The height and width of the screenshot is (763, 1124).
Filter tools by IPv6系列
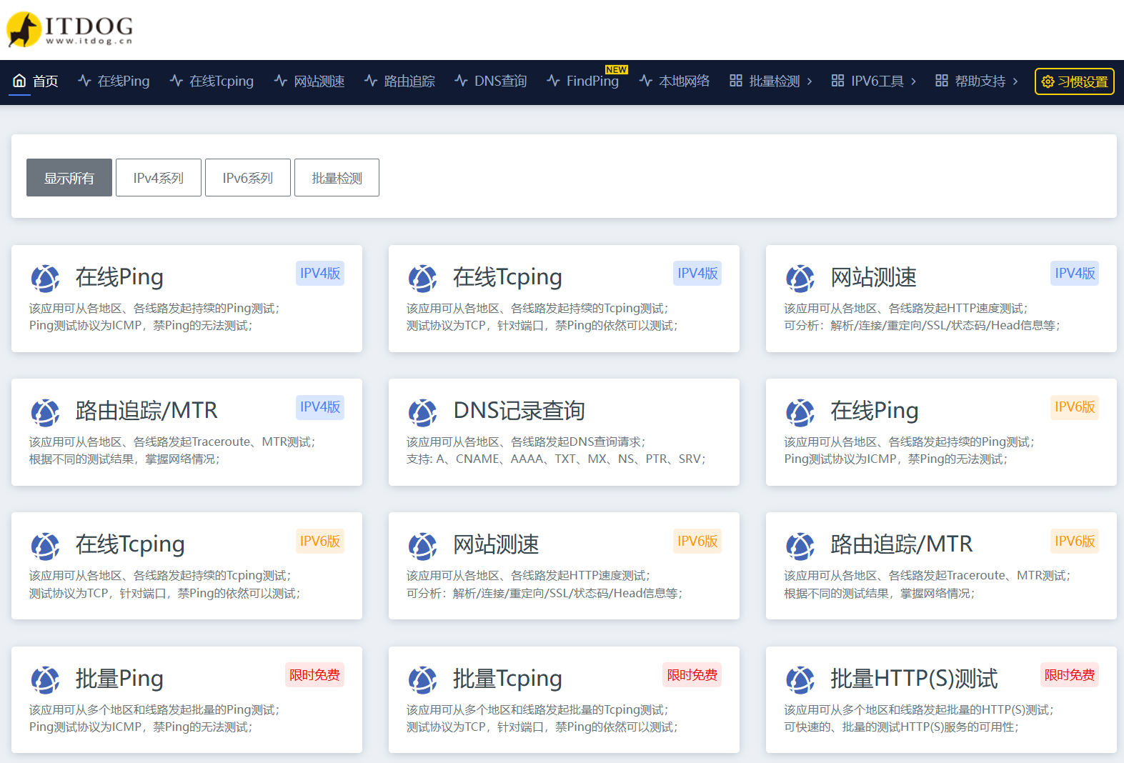248,178
